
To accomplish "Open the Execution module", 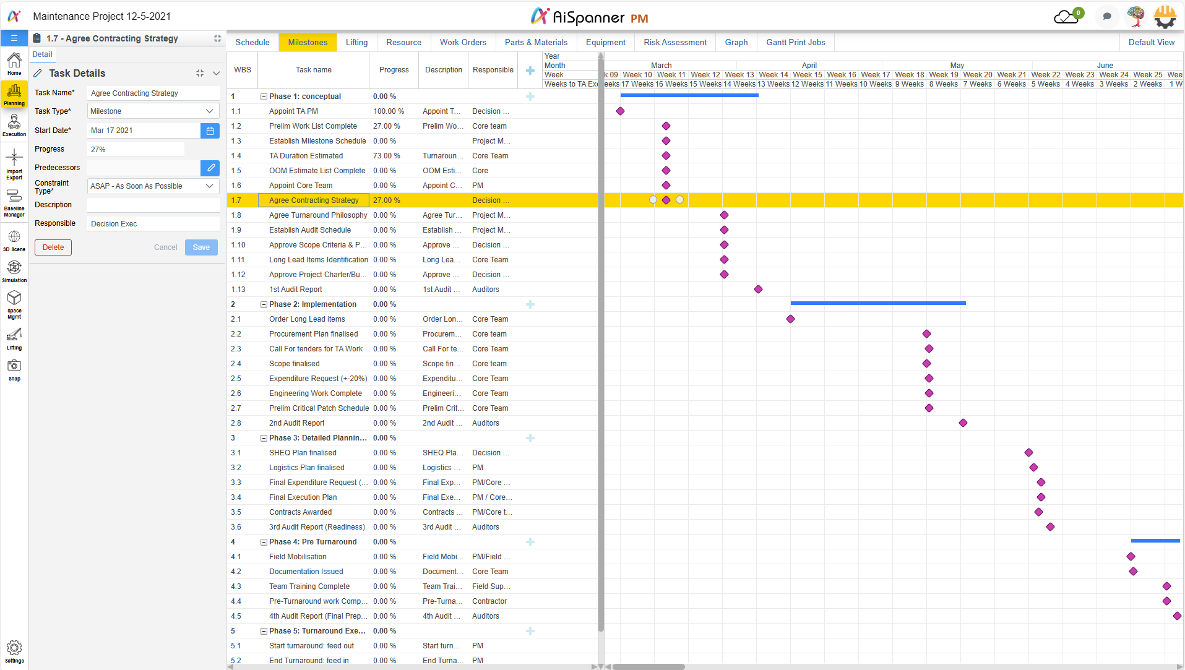I will tap(14, 124).
